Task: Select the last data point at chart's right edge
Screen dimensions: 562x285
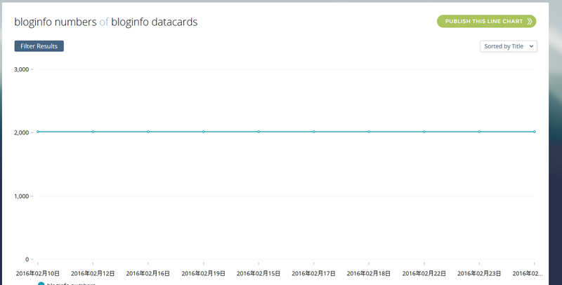Action: tap(535, 132)
